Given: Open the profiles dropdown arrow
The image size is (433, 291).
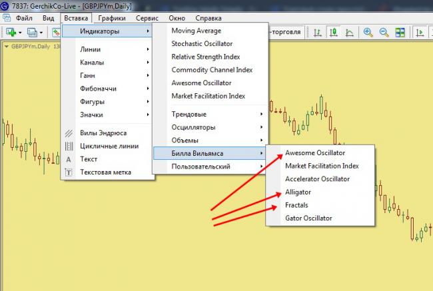Looking at the screenshot, I should [x=41, y=33].
